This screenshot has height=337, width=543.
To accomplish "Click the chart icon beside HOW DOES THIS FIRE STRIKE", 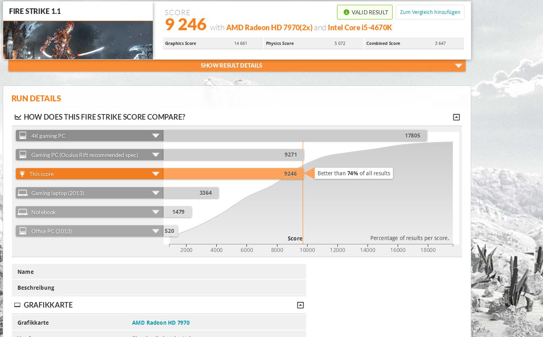I will point(18,117).
